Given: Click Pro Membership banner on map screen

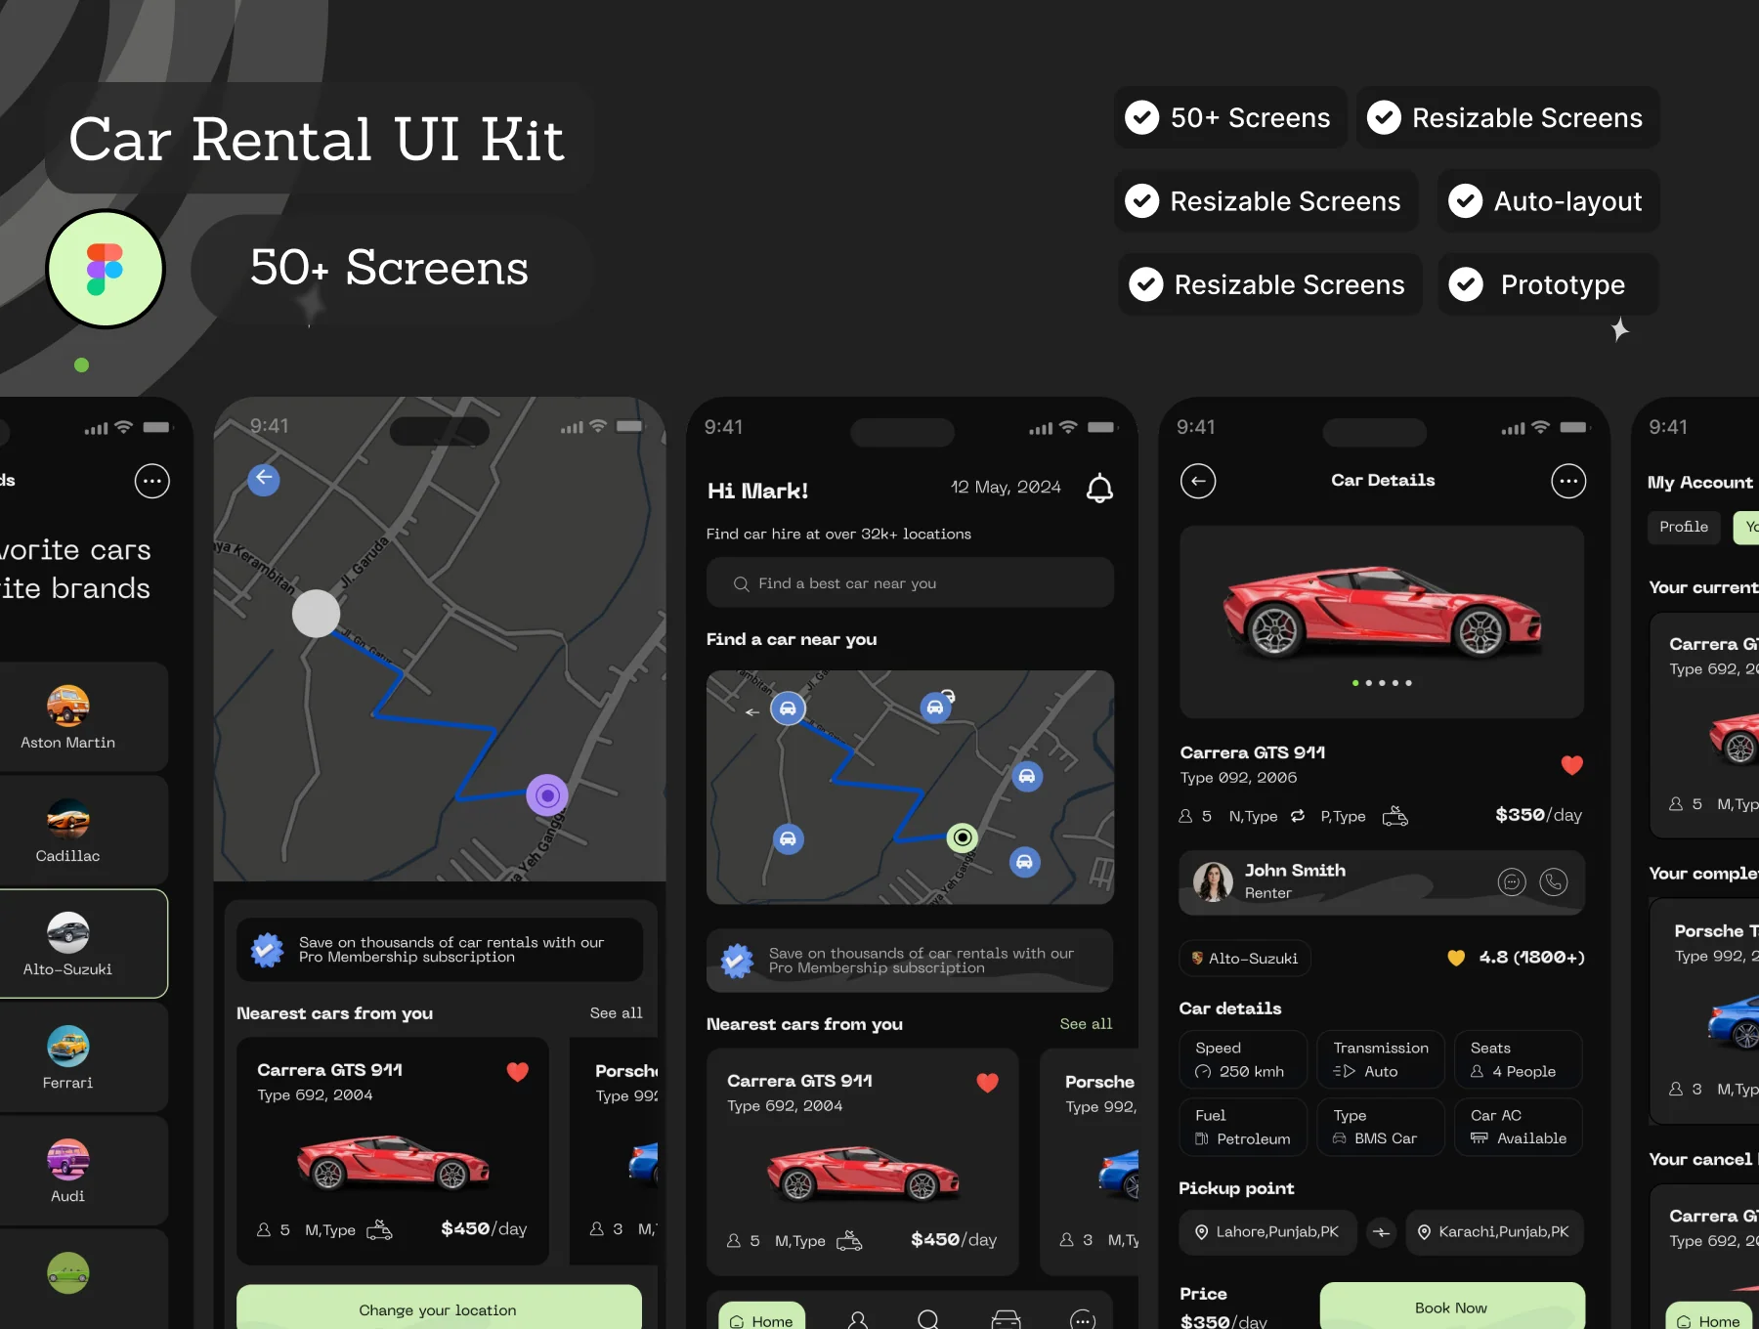Looking at the screenshot, I should click(440, 950).
